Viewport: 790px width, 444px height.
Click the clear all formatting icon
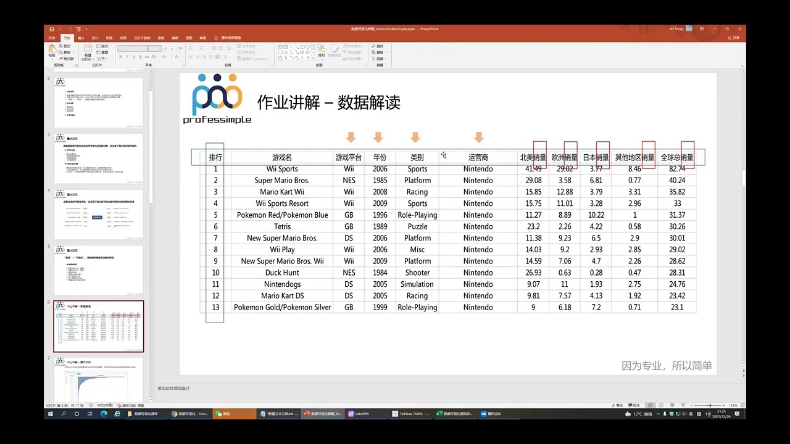click(x=180, y=49)
